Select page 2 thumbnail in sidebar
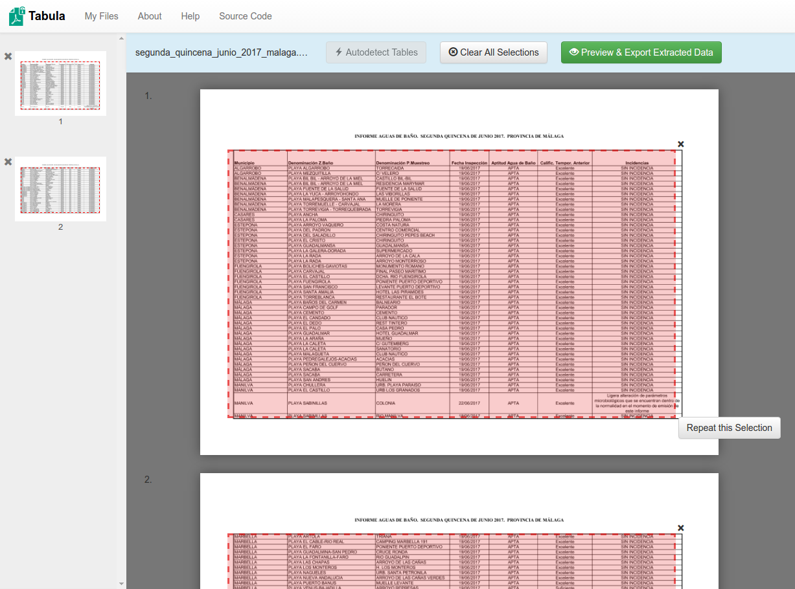The image size is (795, 589). (60, 189)
